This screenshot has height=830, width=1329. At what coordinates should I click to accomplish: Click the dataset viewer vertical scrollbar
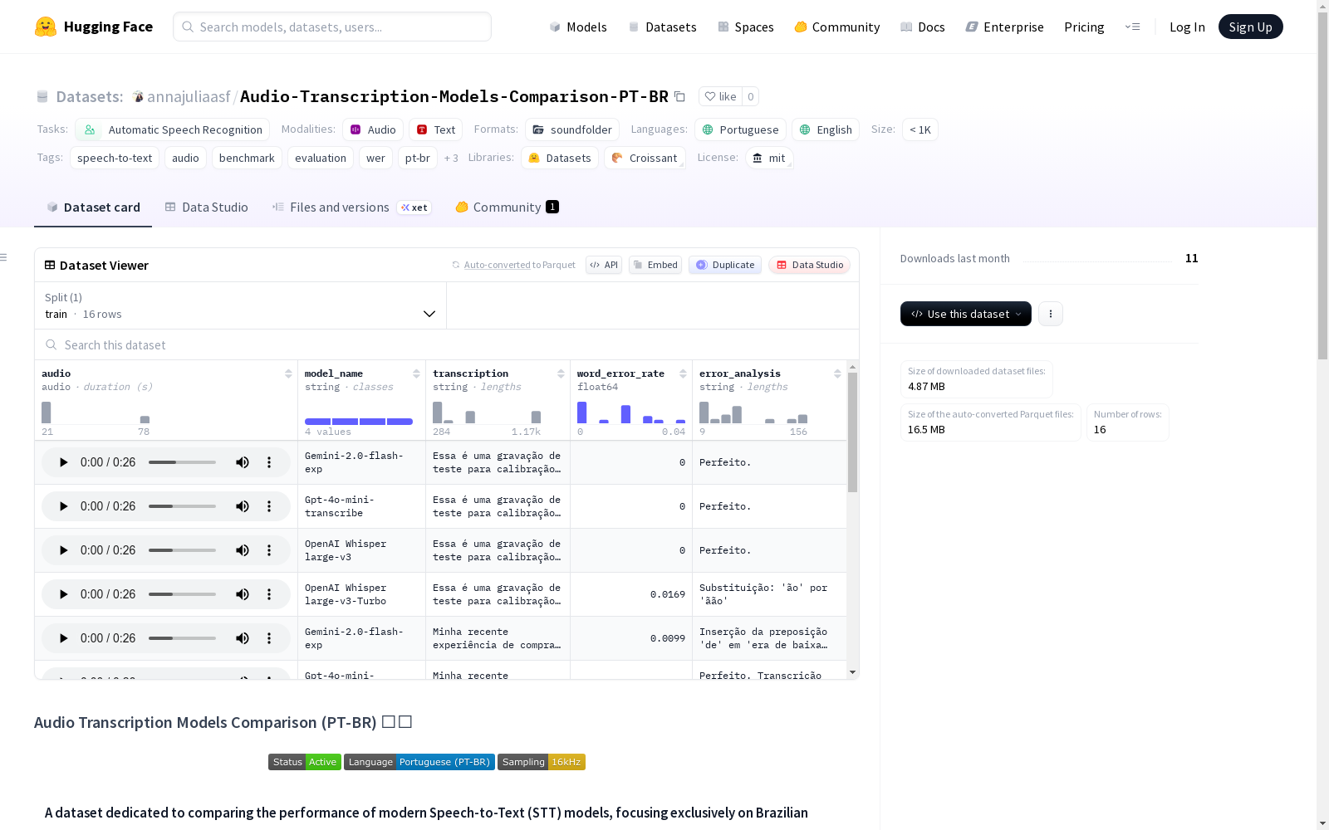pyautogui.click(x=852, y=432)
